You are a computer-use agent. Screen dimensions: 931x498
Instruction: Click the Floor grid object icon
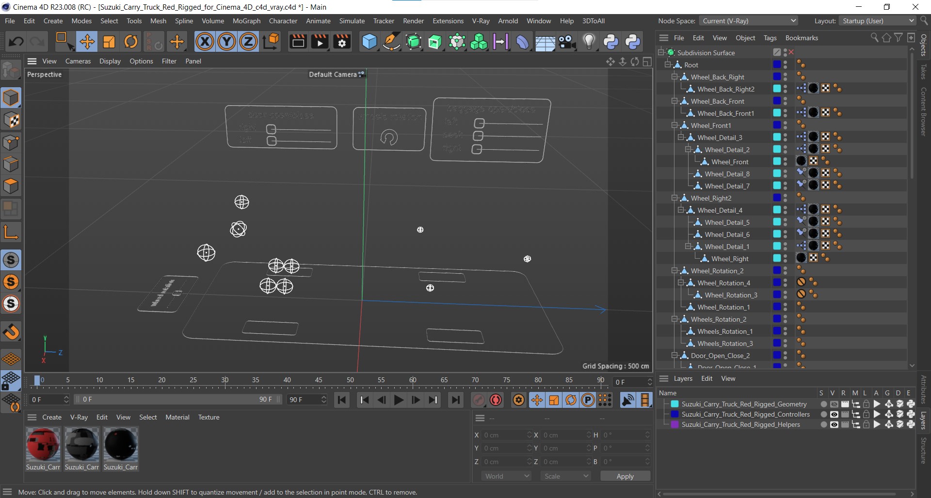point(545,42)
